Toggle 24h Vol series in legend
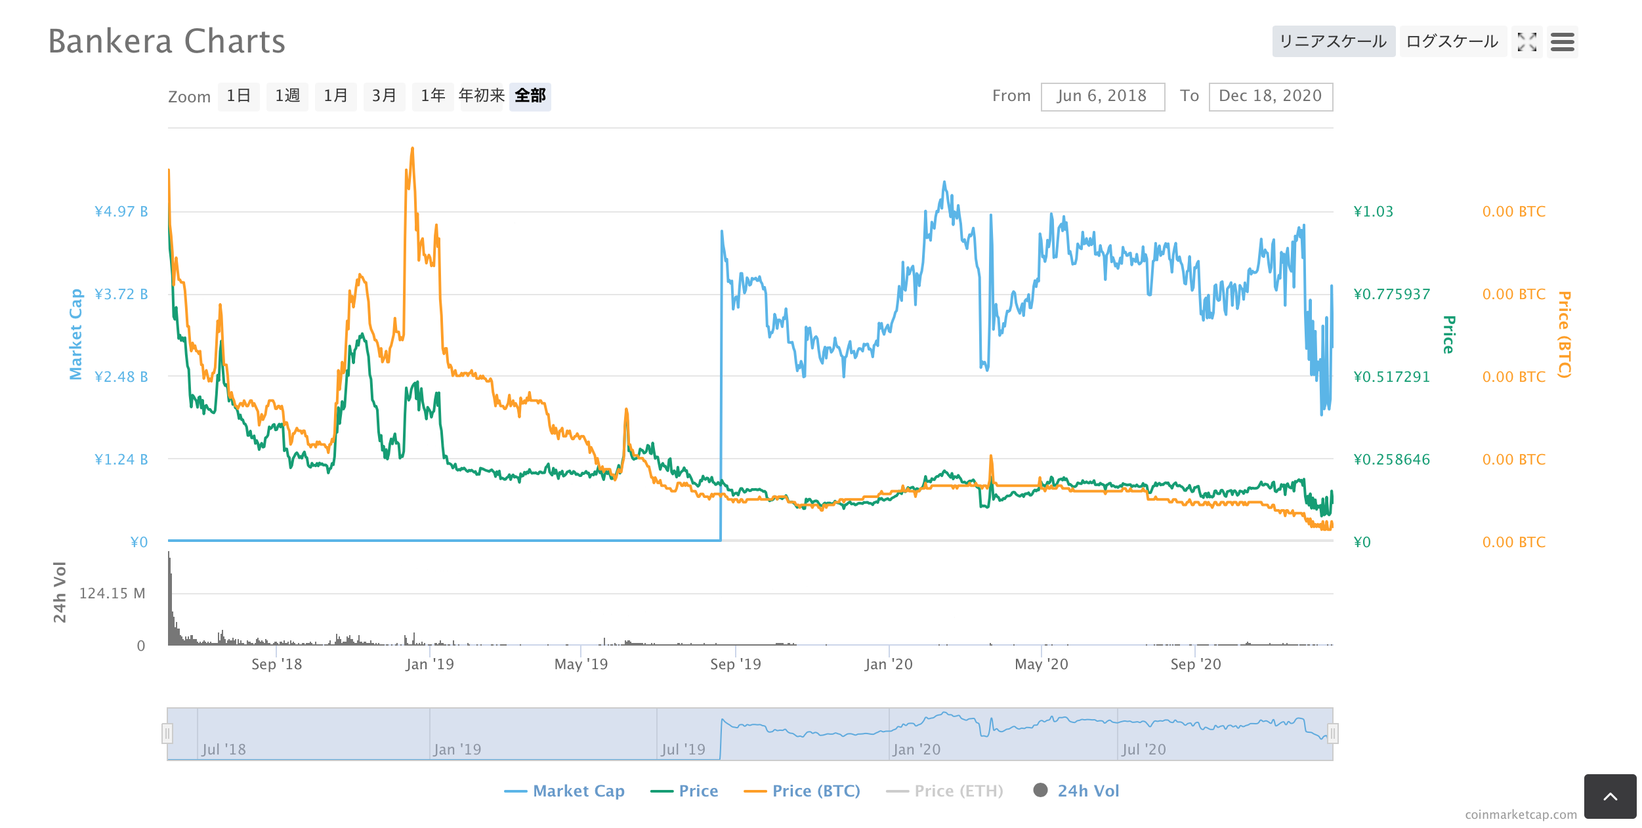The width and height of the screenshot is (1642, 828). click(x=1076, y=791)
